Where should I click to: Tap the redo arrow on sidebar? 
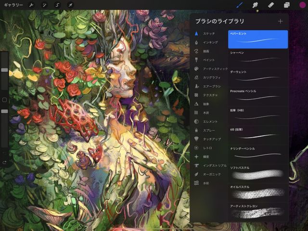[x=4, y=163]
